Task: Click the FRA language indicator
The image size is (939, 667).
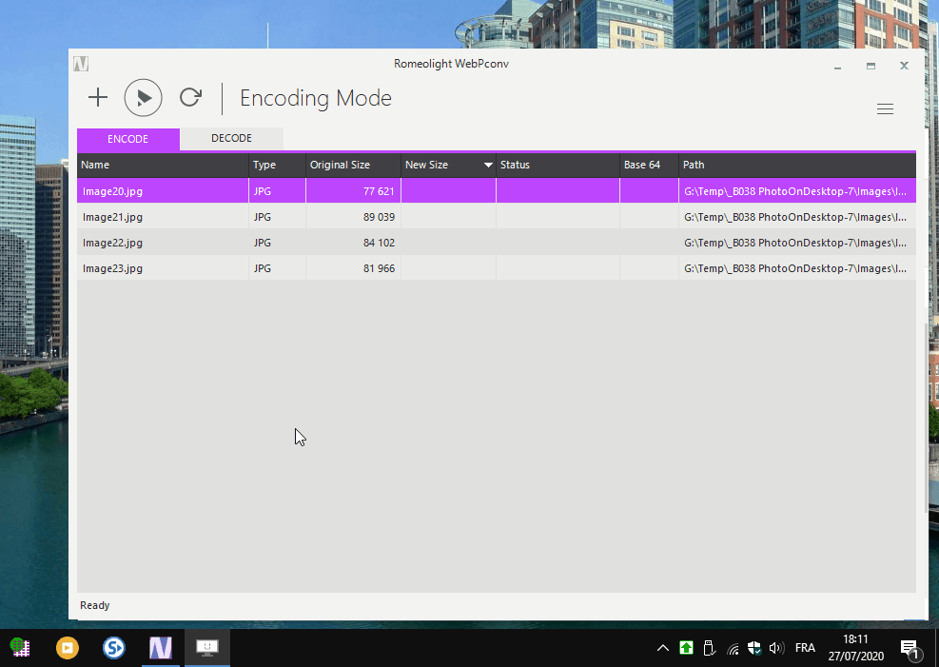Action: [805, 648]
